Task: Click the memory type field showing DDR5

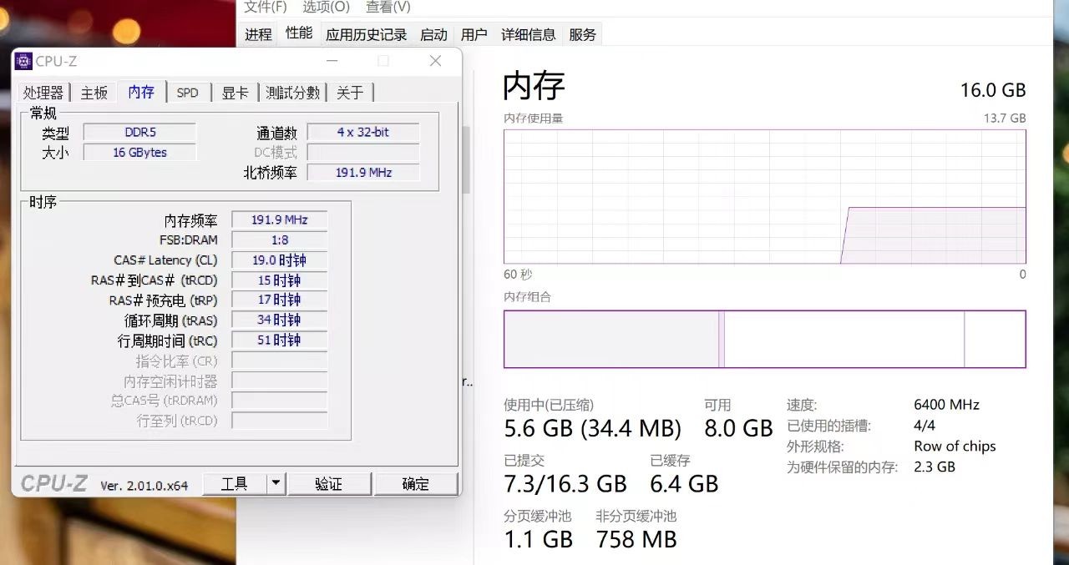Action: click(x=139, y=132)
